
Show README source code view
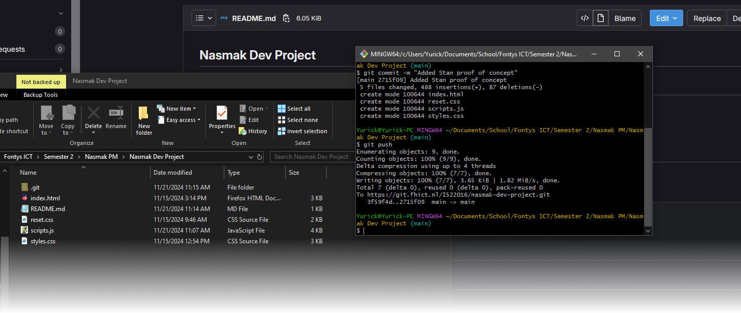(584, 18)
